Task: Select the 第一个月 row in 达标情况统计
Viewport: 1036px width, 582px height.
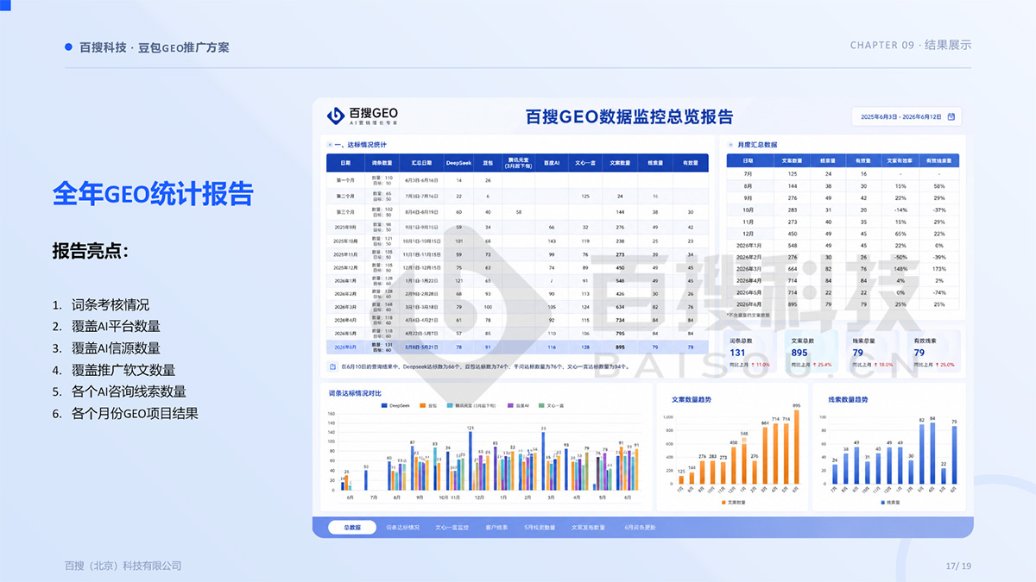Action: tap(517, 180)
